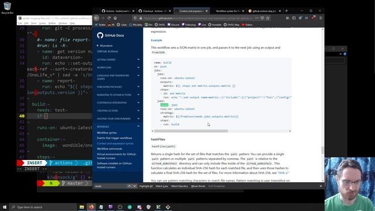Open Videos bookmark in bookmarks bar
375x211 pixels.
tap(247, 25)
